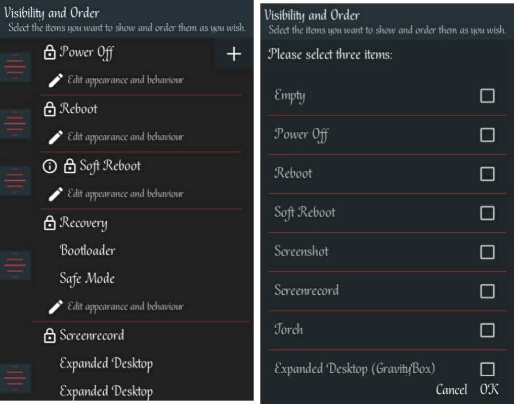Screen dimensions: 518x404
Task: Check the Empty checkbox
Action: (x=487, y=95)
